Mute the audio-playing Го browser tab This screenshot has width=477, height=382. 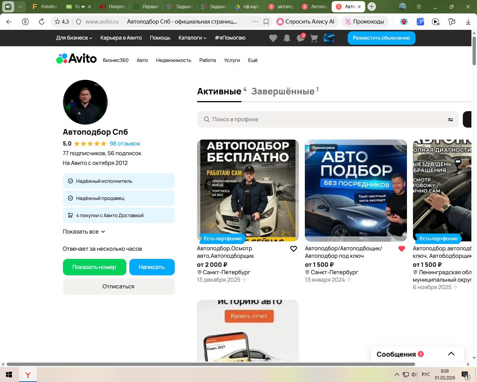pyautogui.click(x=83, y=7)
